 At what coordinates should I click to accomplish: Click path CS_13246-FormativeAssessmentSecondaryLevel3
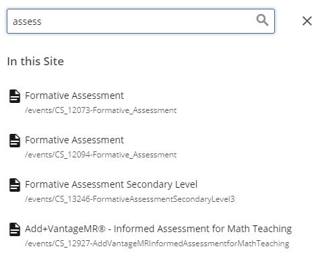point(130,199)
